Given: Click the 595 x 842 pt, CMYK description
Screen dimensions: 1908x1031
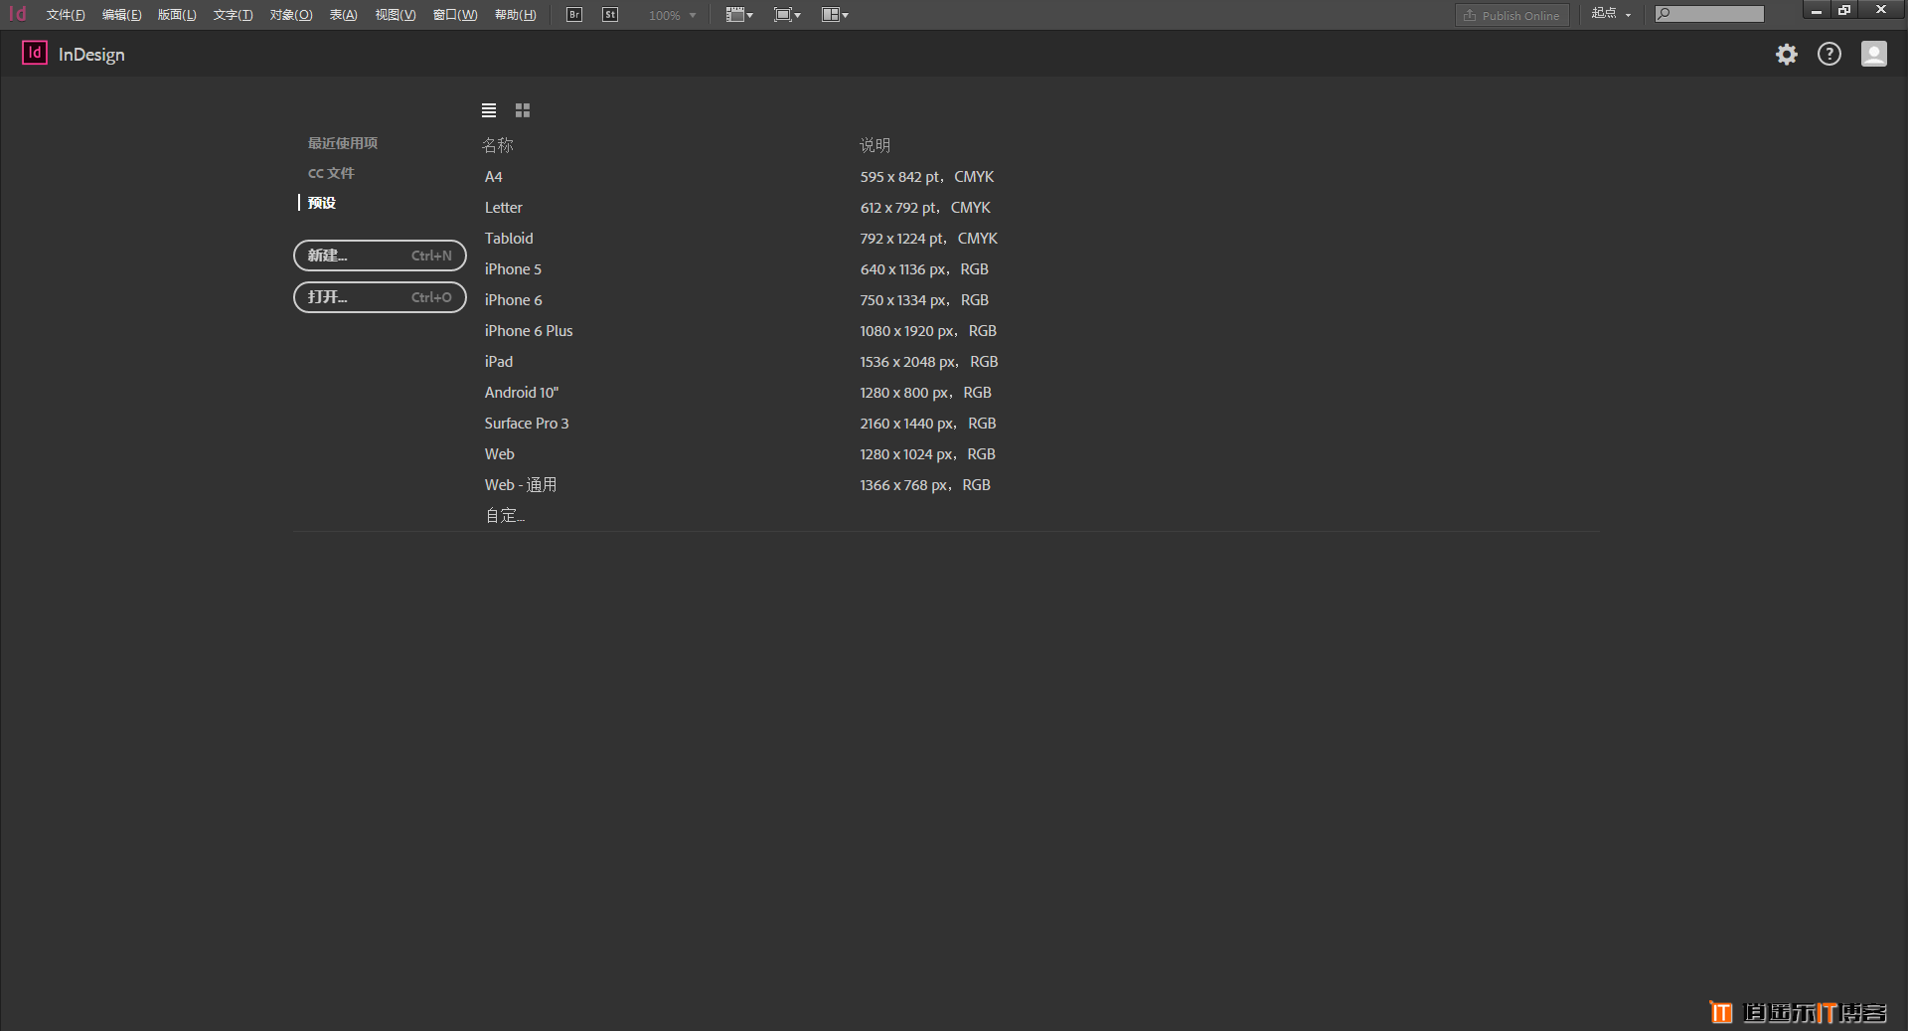Looking at the screenshot, I should pos(927,177).
